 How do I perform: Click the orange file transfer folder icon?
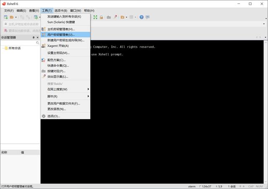pyautogui.click(x=122, y=17)
